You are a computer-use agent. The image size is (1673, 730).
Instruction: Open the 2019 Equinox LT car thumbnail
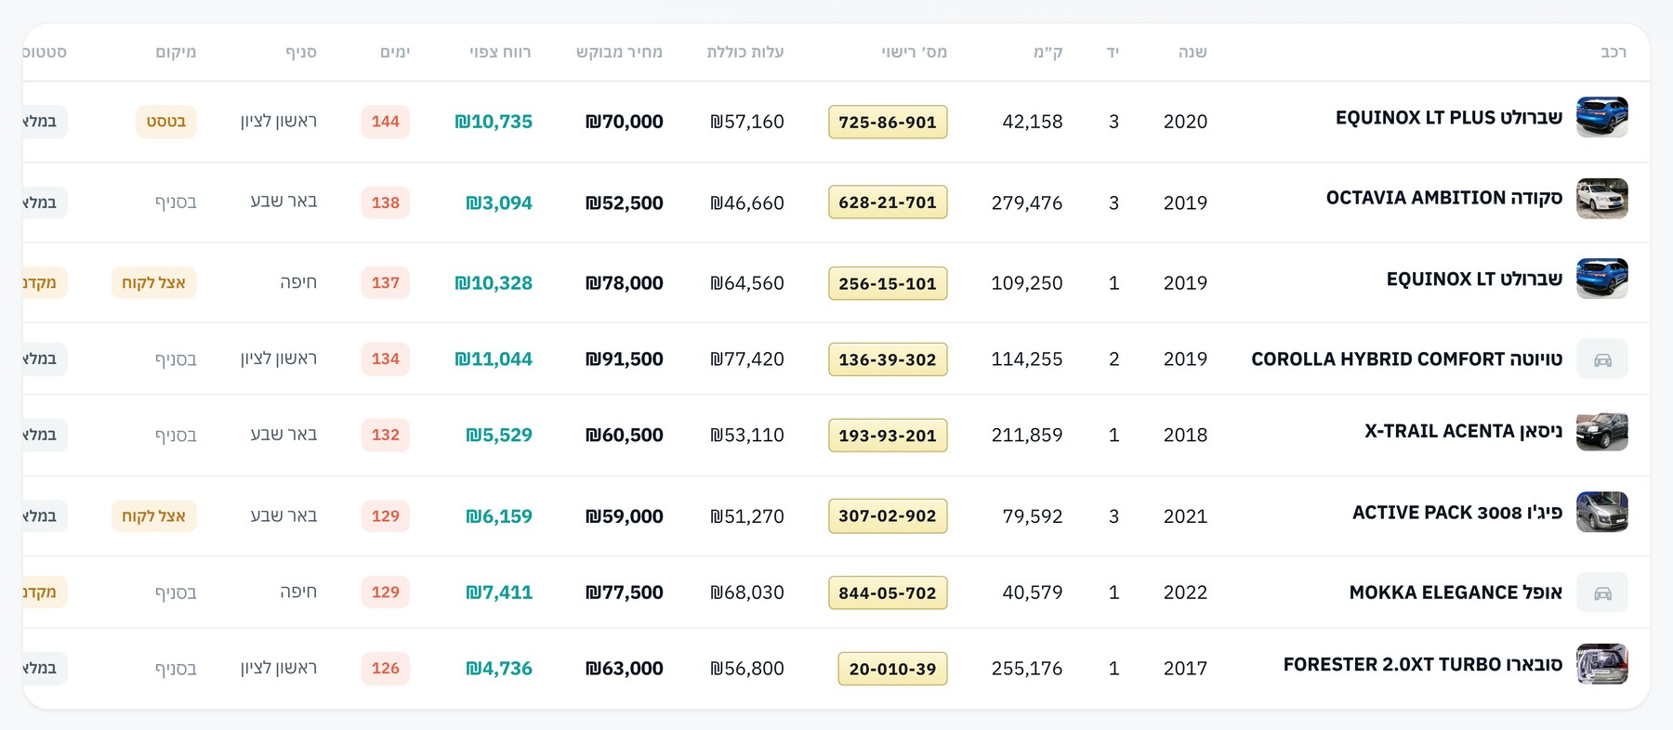click(1602, 279)
